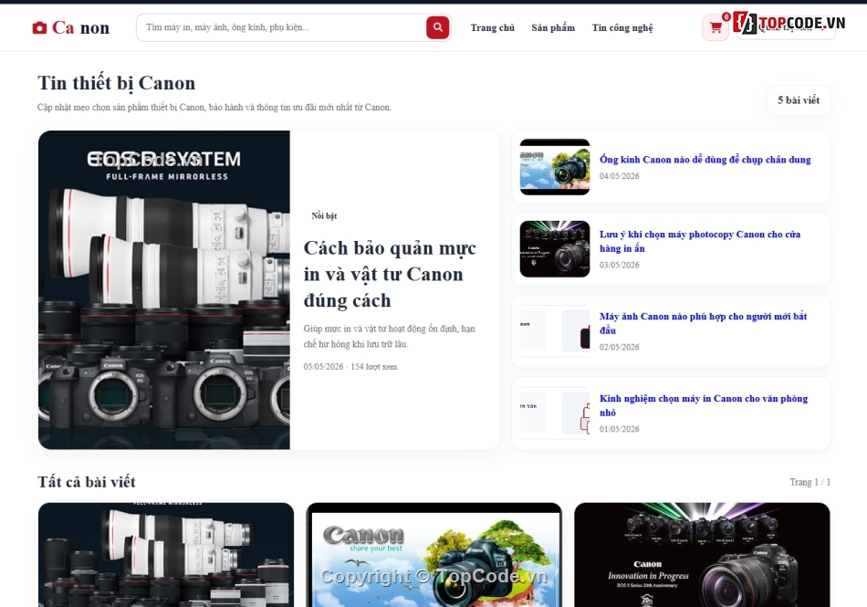The width and height of the screenshot is (867, 607).
Task: Click the cart item count badge
Action: click(726, 17)
